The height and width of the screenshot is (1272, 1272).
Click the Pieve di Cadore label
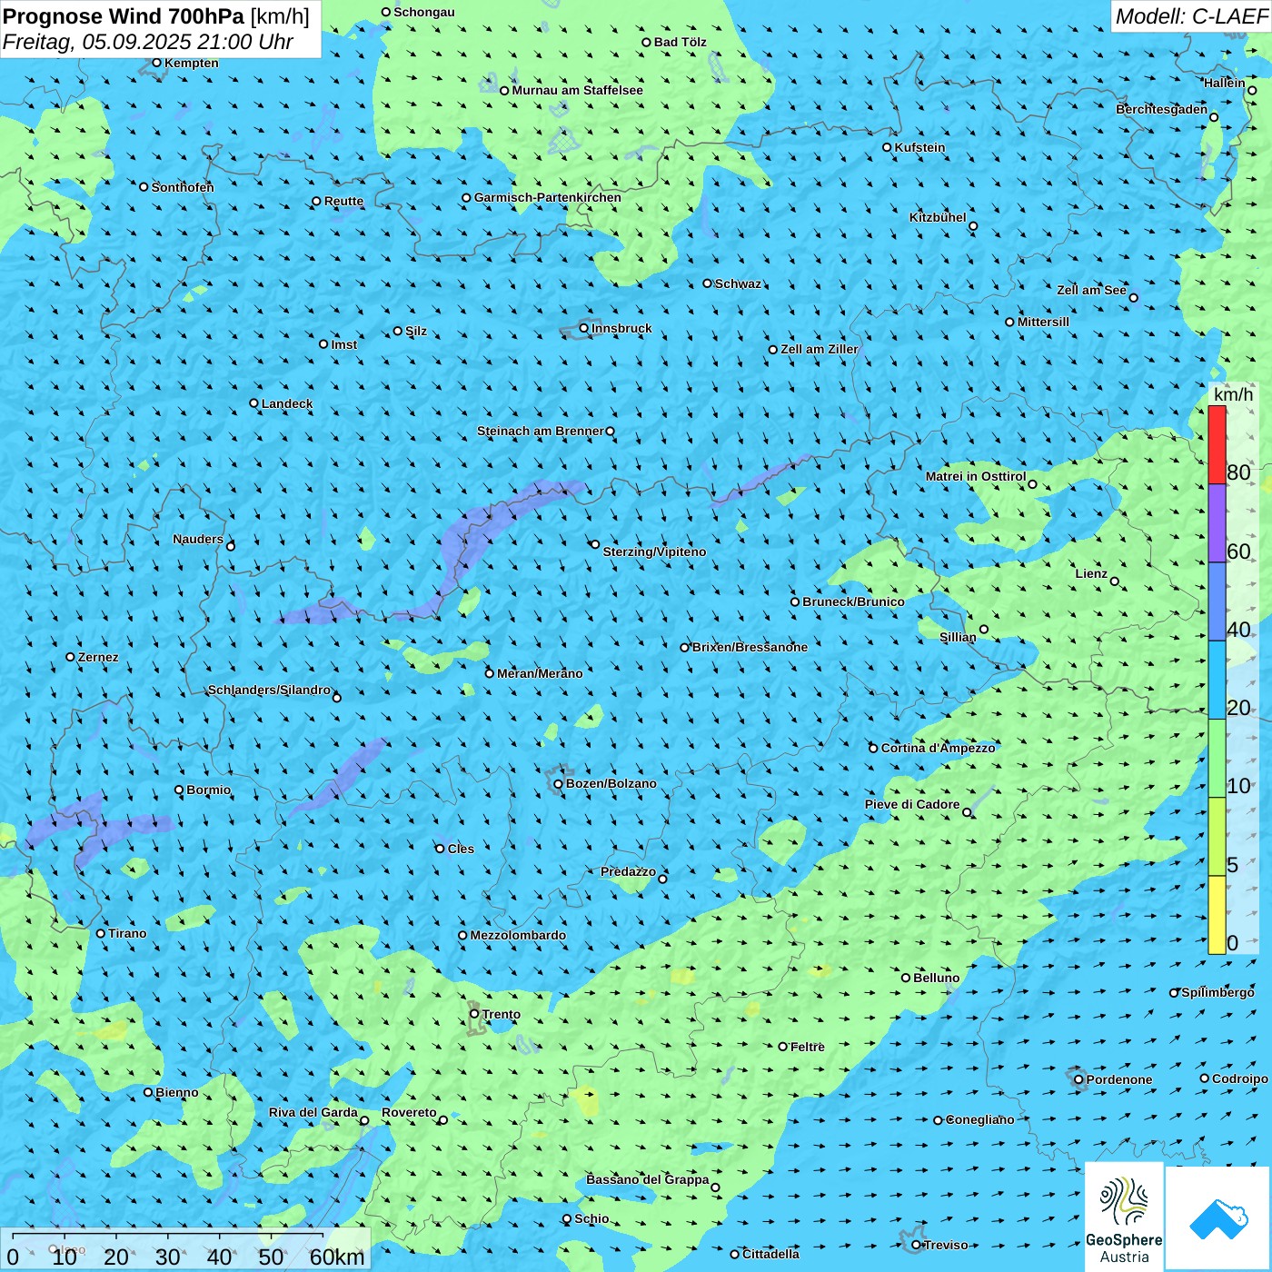click(912, 804)
